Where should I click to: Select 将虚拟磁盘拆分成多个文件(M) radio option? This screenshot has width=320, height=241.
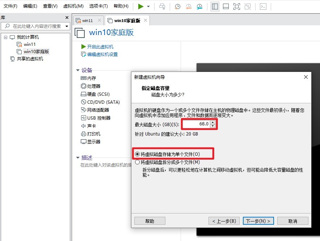167,162
